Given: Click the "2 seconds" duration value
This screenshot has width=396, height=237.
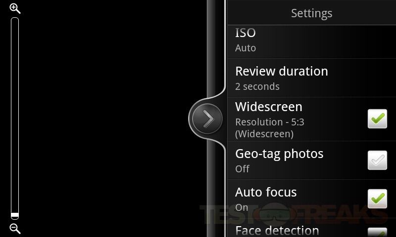Looking at the screenshot, I should 257,86.
